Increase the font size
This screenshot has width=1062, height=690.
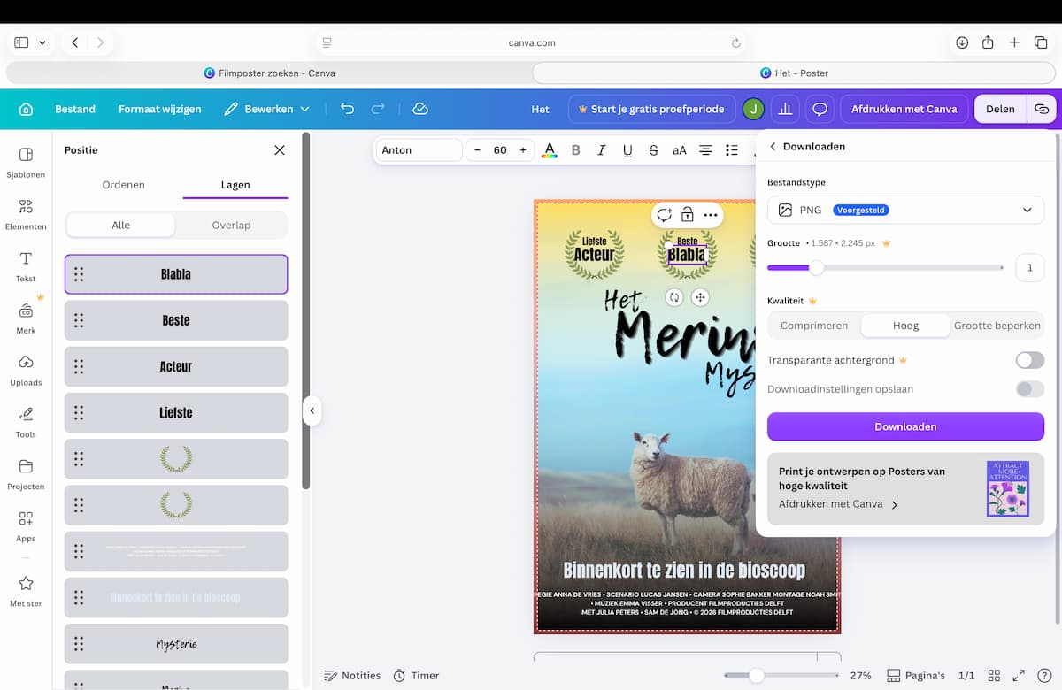(x=523, y=150)
